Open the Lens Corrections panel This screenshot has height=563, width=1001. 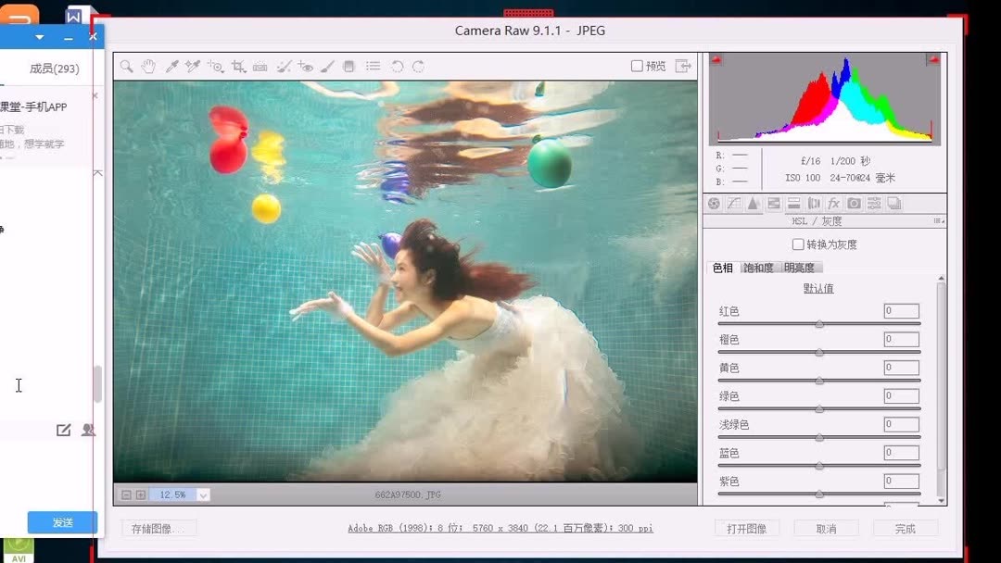pos(814,204)
